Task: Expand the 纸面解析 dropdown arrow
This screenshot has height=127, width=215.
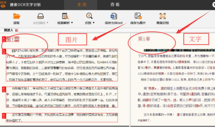Action: coord(72,23)
